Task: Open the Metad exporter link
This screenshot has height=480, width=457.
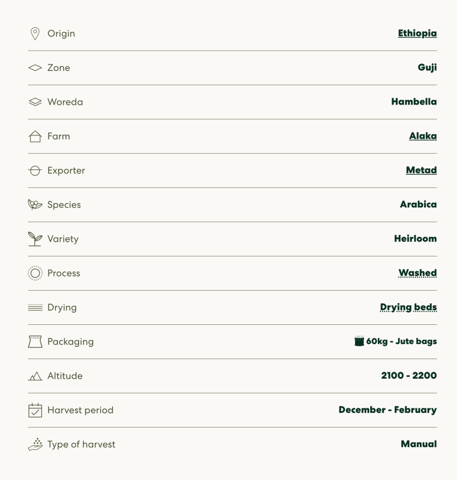Action: click(421, 170)
